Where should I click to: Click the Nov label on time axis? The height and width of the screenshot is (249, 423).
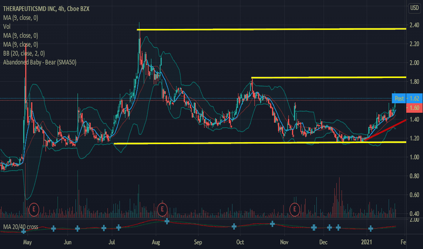pos(284,242)
